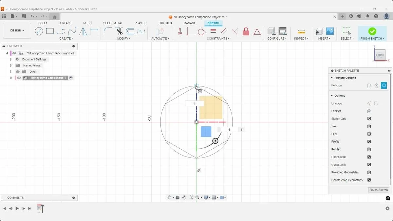This screenshot has height=221, width=393.
Task: Open the Data Panel grid icon
Action: (4, 16)
